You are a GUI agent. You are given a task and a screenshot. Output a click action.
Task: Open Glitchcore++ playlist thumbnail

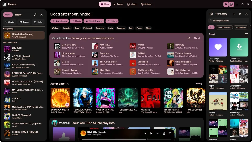point(239,74)
